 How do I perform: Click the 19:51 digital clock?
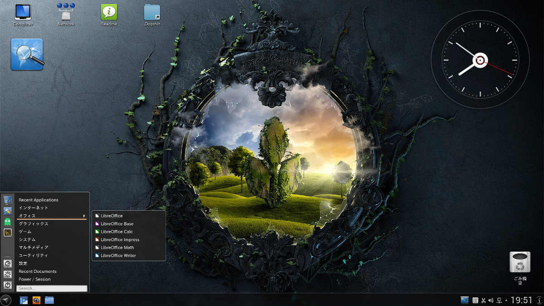[x=522, y=300]
